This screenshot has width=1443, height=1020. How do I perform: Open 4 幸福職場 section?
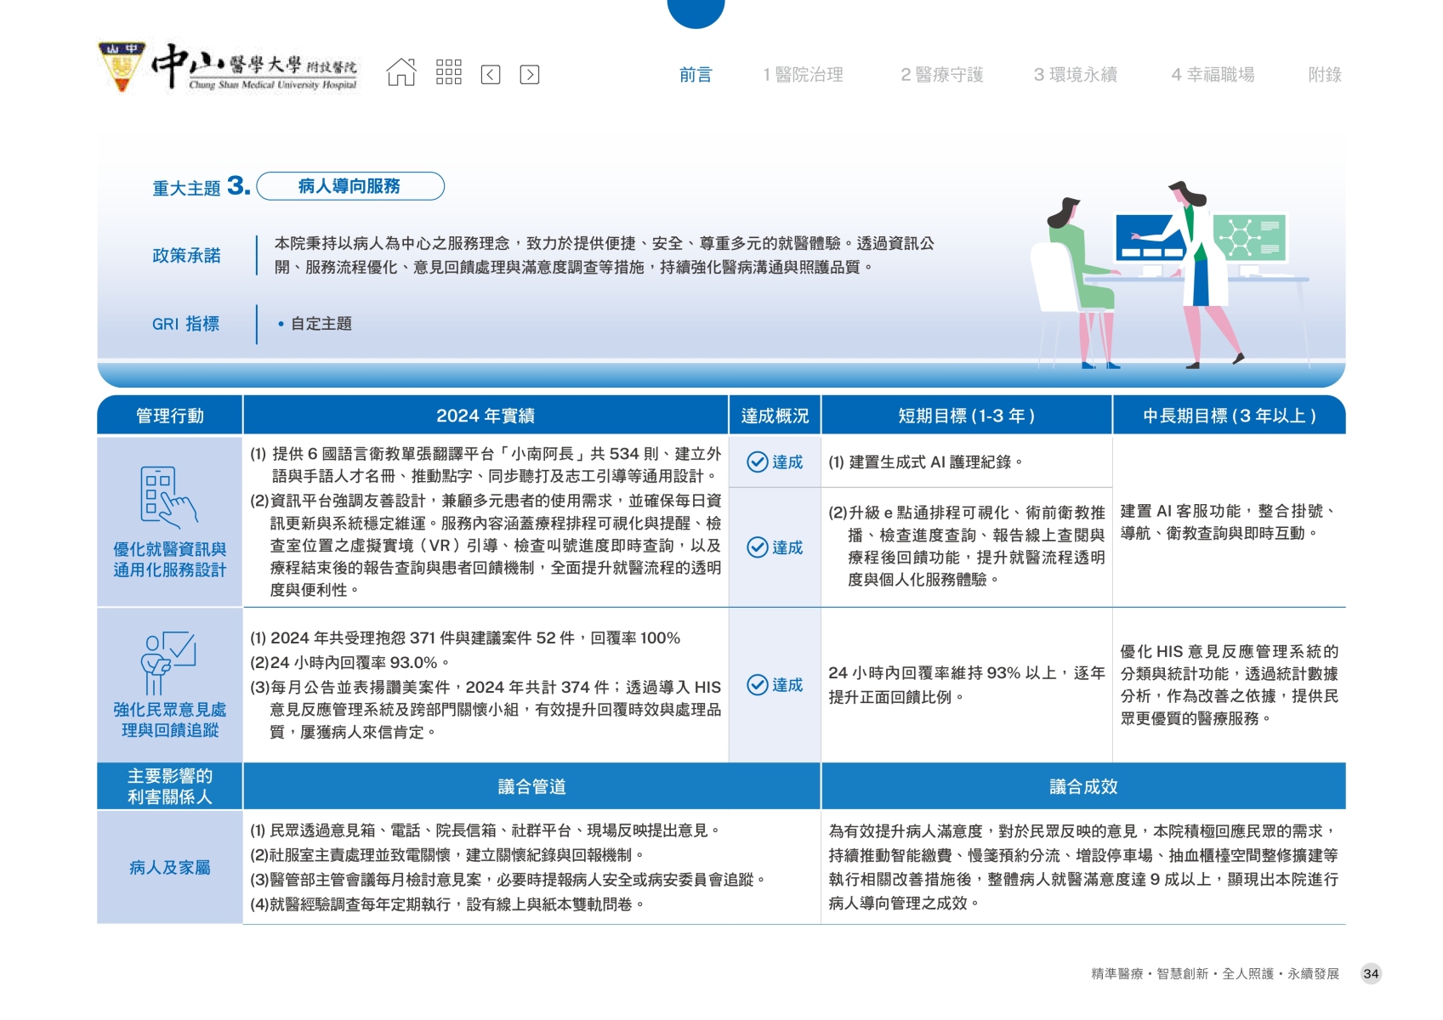1213,75
